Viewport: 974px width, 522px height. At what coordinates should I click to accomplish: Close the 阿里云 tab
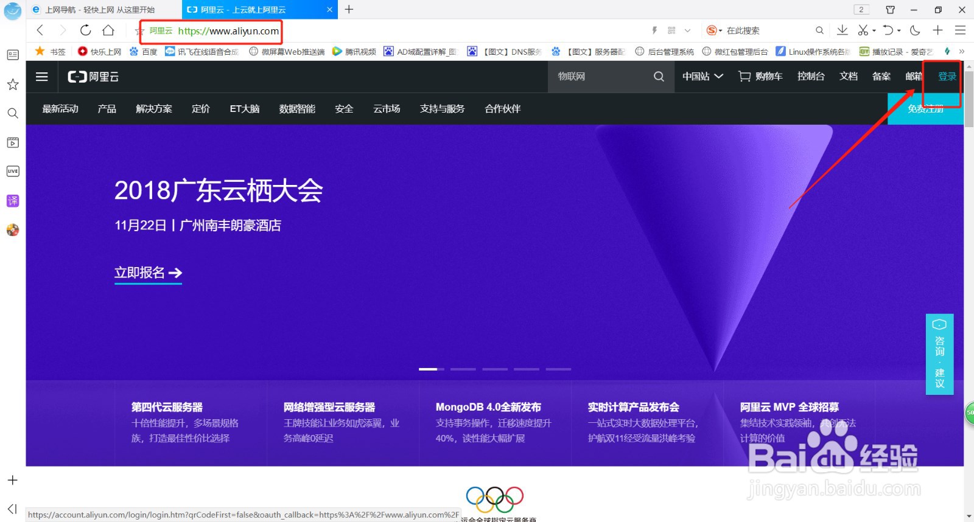pos(330,10)
